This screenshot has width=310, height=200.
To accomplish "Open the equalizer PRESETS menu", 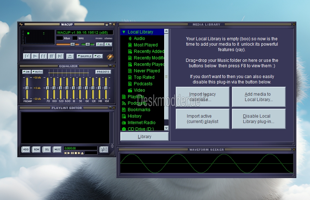I will [103, 72].
